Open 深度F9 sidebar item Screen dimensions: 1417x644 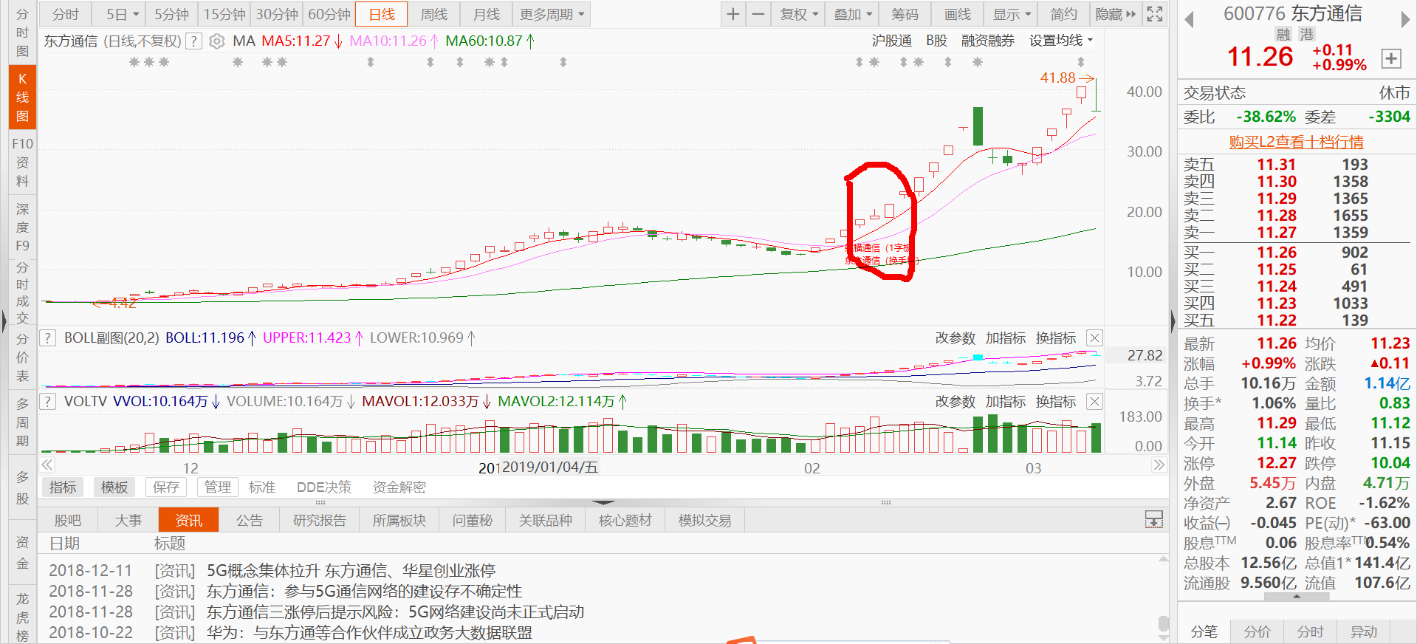(x=22, y=227)
